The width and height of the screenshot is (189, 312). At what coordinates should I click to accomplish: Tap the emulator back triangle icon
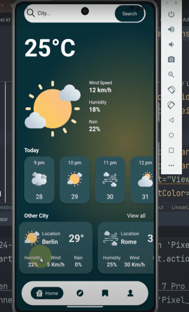pyautogui.click(x=171, y=120)
